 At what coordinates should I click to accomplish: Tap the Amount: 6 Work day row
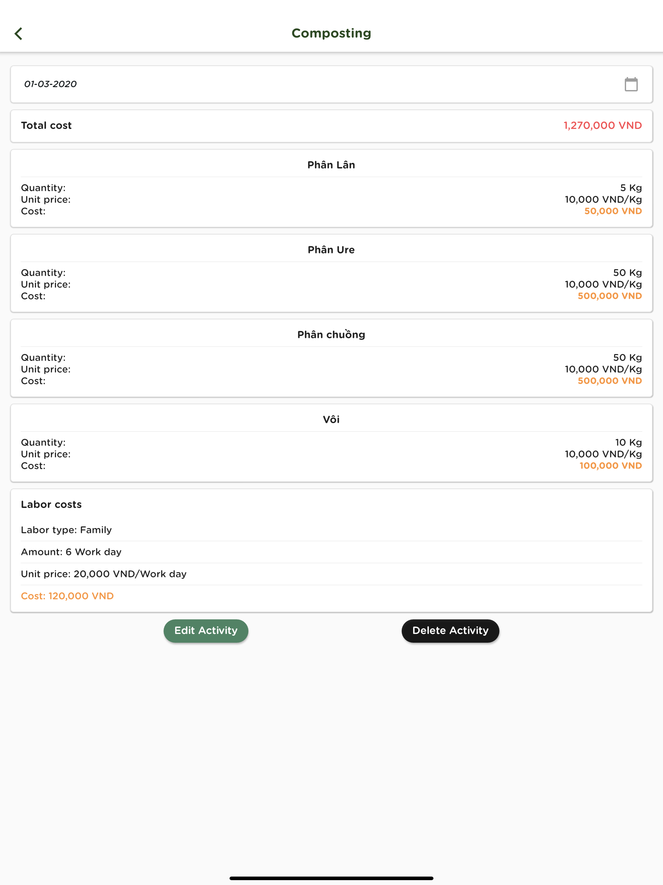pyautogui.click(x=331, y=552)
